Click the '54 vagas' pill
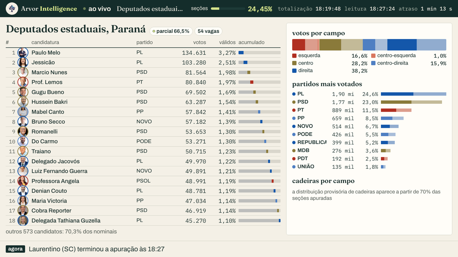 click(x=208, y=31)
